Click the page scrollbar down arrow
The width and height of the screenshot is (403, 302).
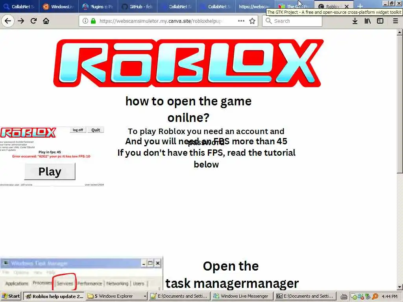[x=399, y=287]
